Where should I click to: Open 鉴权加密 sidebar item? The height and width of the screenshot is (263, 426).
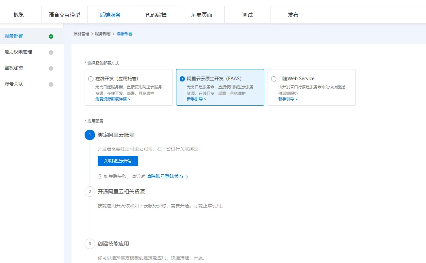tap(32, 68)
